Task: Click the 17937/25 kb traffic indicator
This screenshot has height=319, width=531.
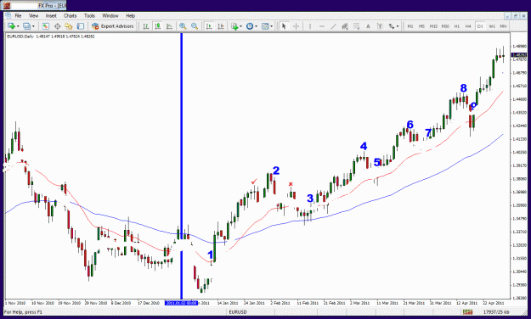Action: pyautogui.click(x=496, y=312)
